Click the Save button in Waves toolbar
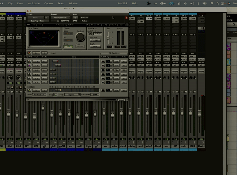Viewport: 237px width, 175px height. 121,25
